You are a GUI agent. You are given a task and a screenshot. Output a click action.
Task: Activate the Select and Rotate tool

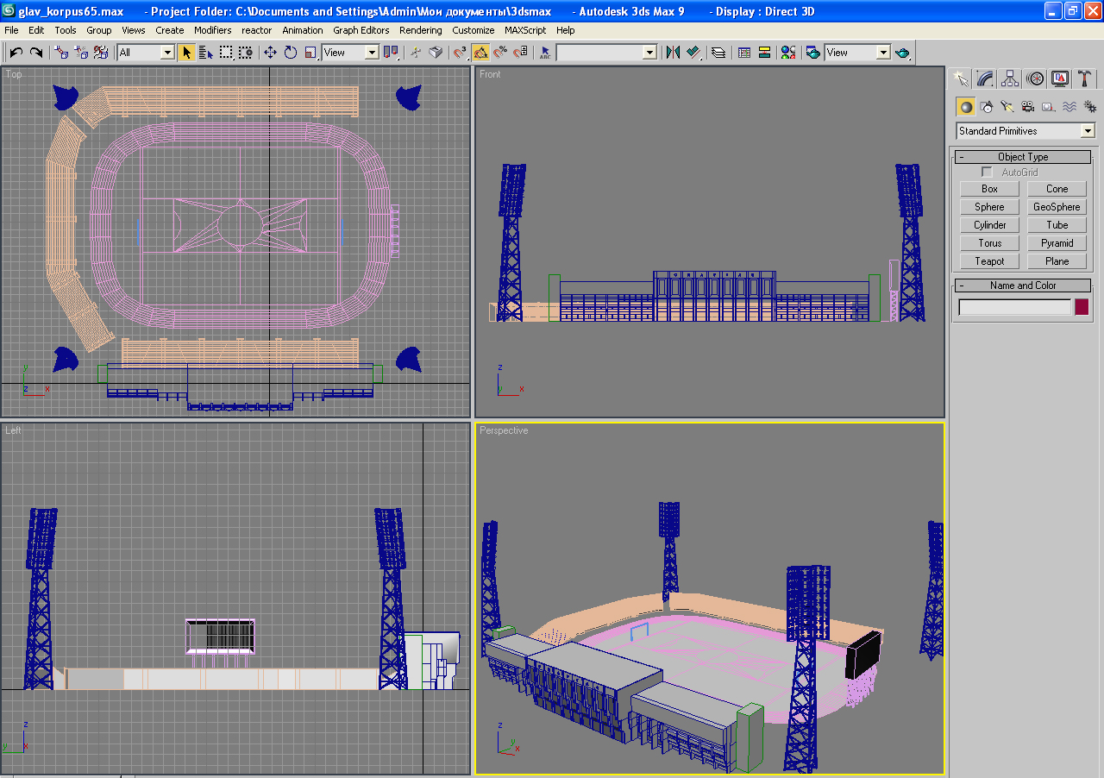pos(291,53)
